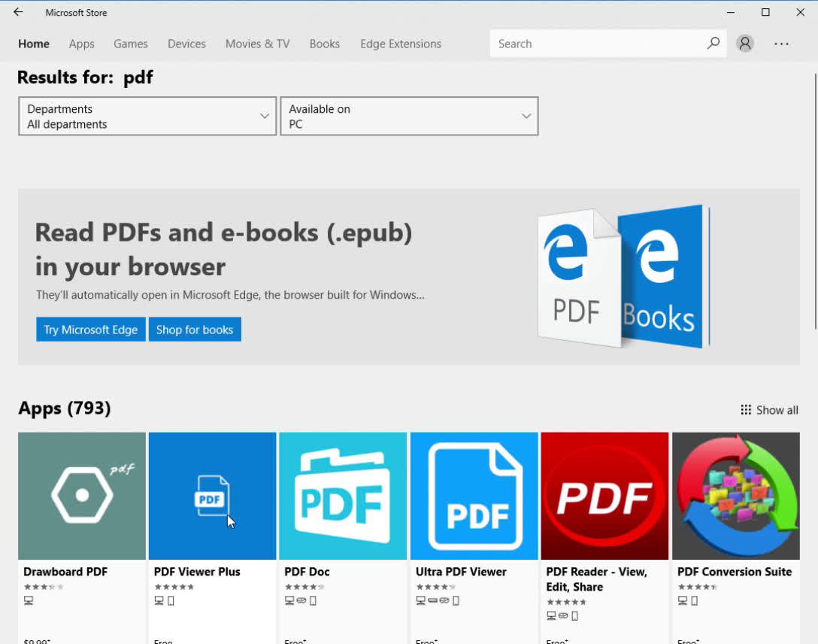Expand the Available on PC dropdown
This screenshot has height=644, width=818.
409,116
